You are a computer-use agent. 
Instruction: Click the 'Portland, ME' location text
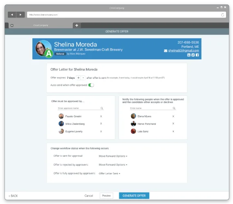190,47
